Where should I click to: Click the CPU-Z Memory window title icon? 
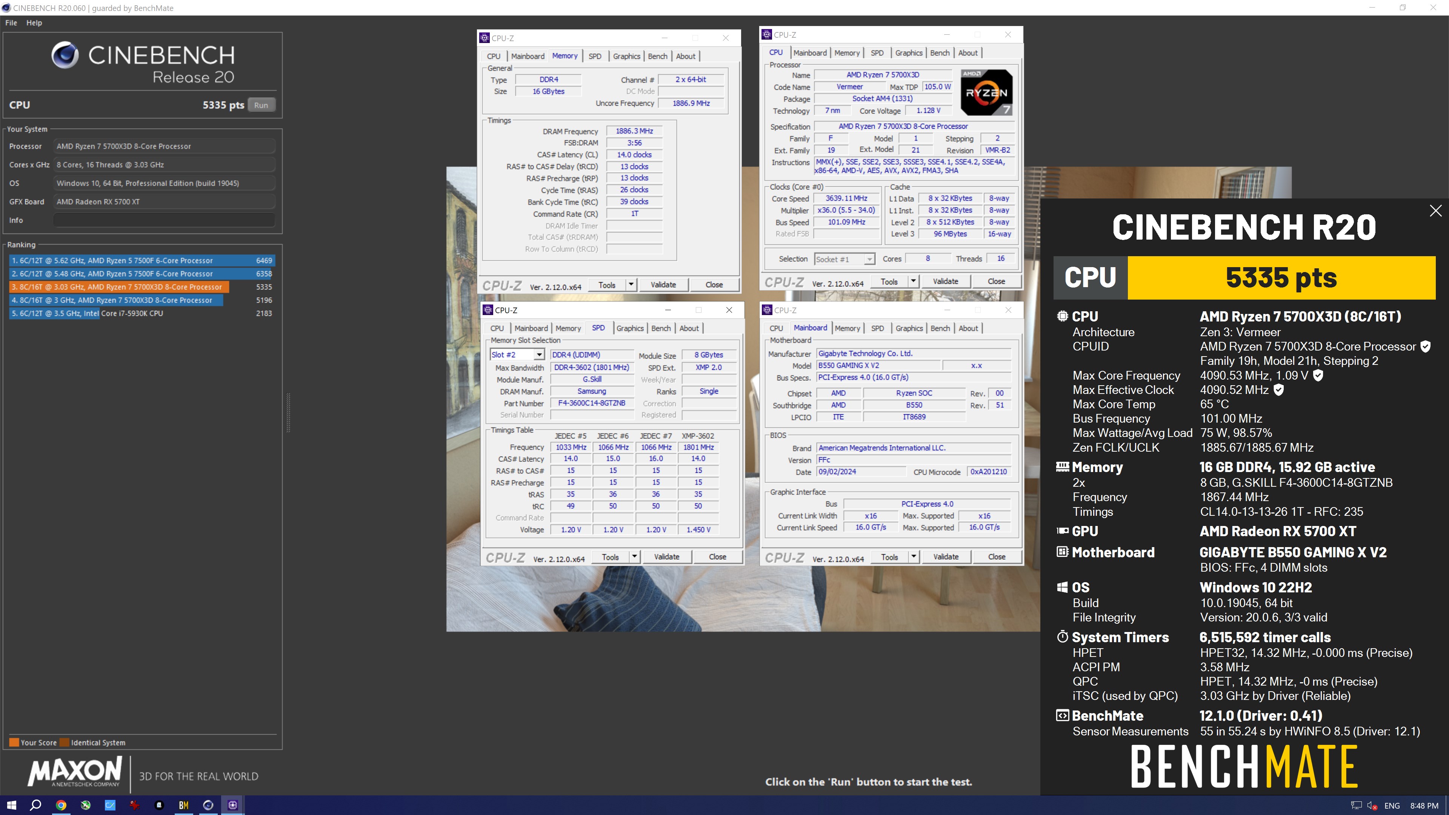[x=484, y=38]
